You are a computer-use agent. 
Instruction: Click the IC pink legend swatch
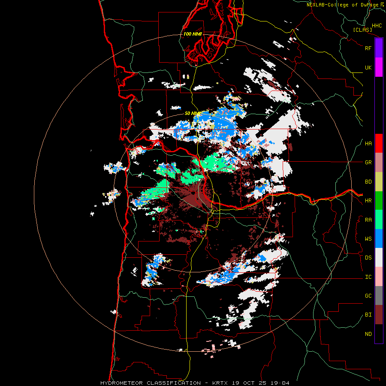tap(379, 277)
